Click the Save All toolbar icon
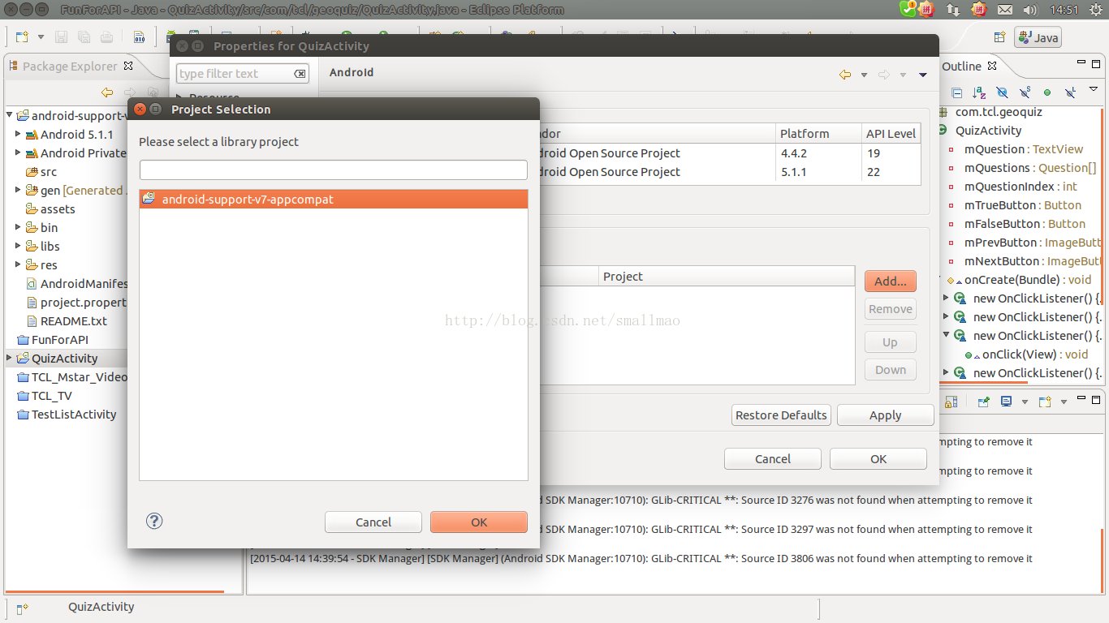Screen dimensions: 1109x623 click(84, 37)
